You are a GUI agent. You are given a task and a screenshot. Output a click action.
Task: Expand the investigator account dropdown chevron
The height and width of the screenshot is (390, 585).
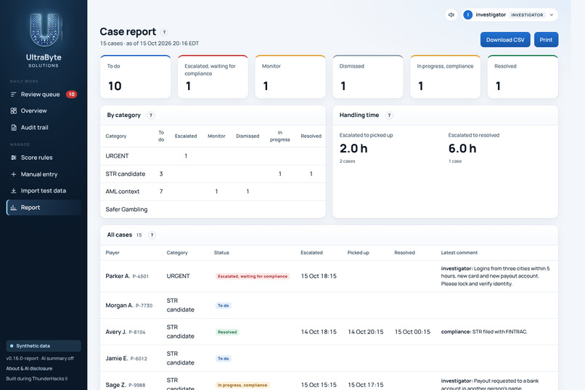[552, 15]
